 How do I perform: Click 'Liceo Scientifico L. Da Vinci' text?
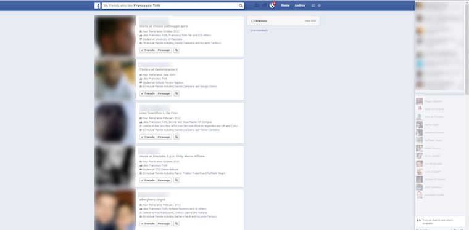159,113
